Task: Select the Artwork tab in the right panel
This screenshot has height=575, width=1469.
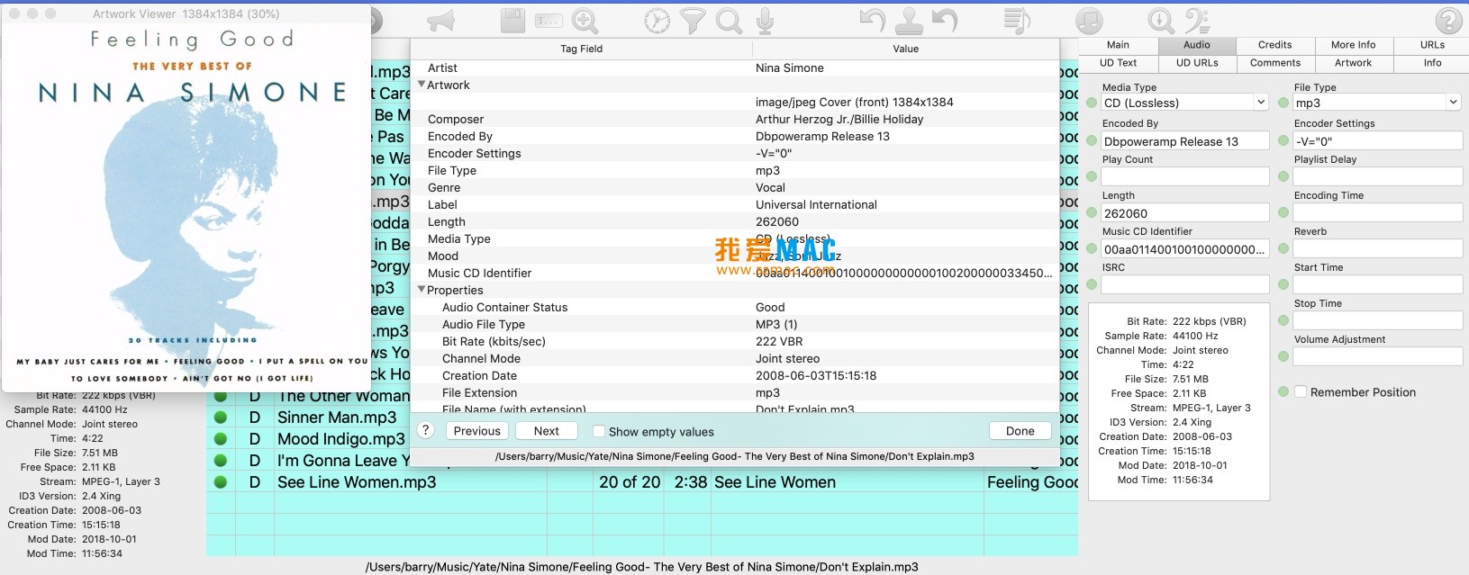Action: (1353, 63)
